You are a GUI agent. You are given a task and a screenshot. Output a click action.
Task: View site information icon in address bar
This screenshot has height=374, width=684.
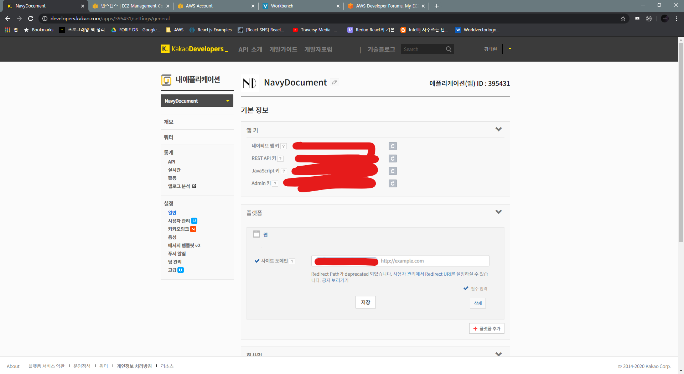pyautogui.click(x=45, y=19)
